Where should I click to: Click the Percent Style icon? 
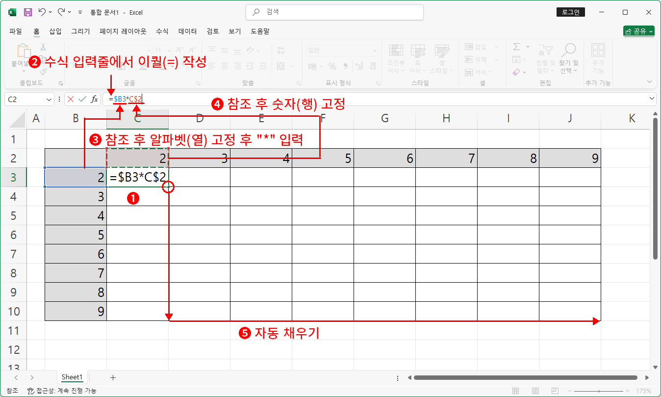point(332,66)
